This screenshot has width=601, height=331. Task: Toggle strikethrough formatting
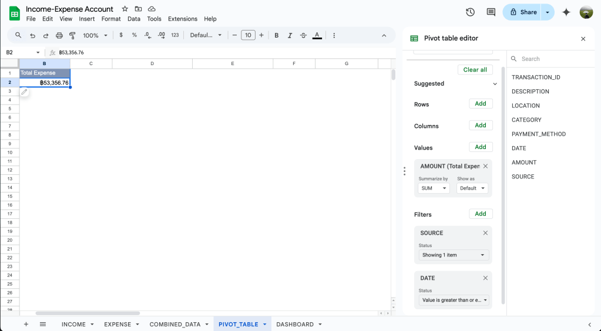coord(303,35)
